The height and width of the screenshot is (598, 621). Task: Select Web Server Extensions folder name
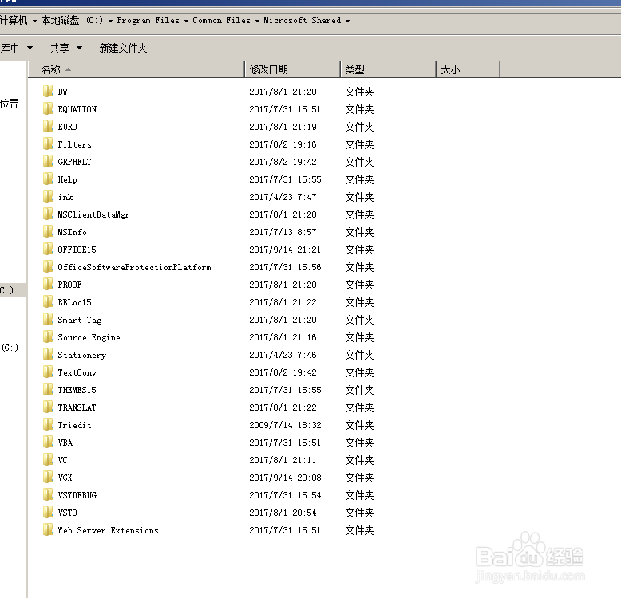pos(108,530)
